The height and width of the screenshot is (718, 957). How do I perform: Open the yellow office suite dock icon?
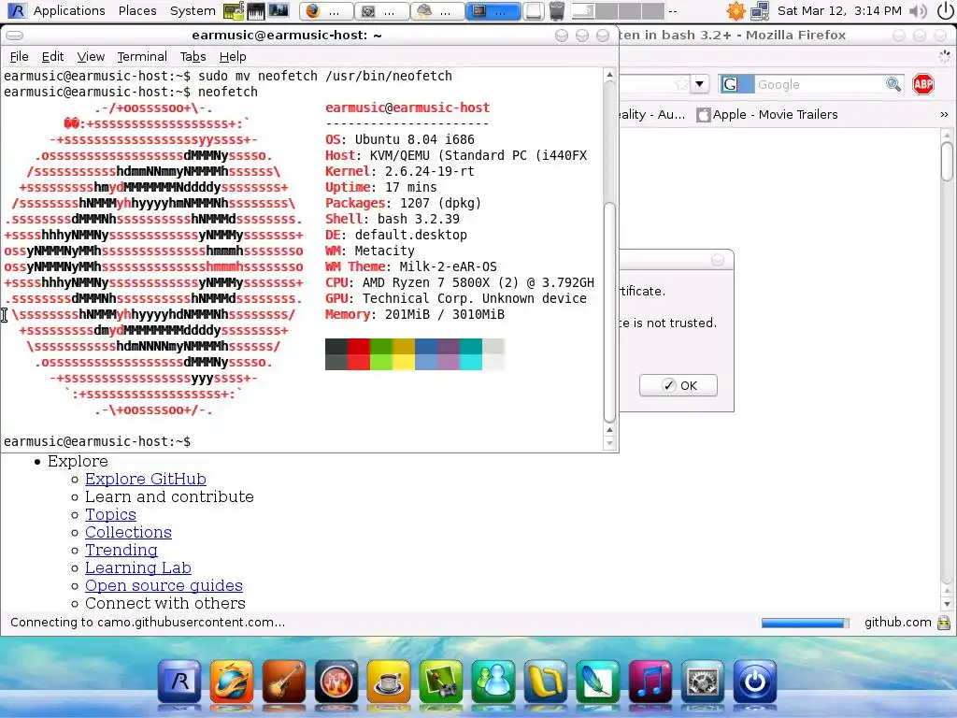tap(546, 682)
